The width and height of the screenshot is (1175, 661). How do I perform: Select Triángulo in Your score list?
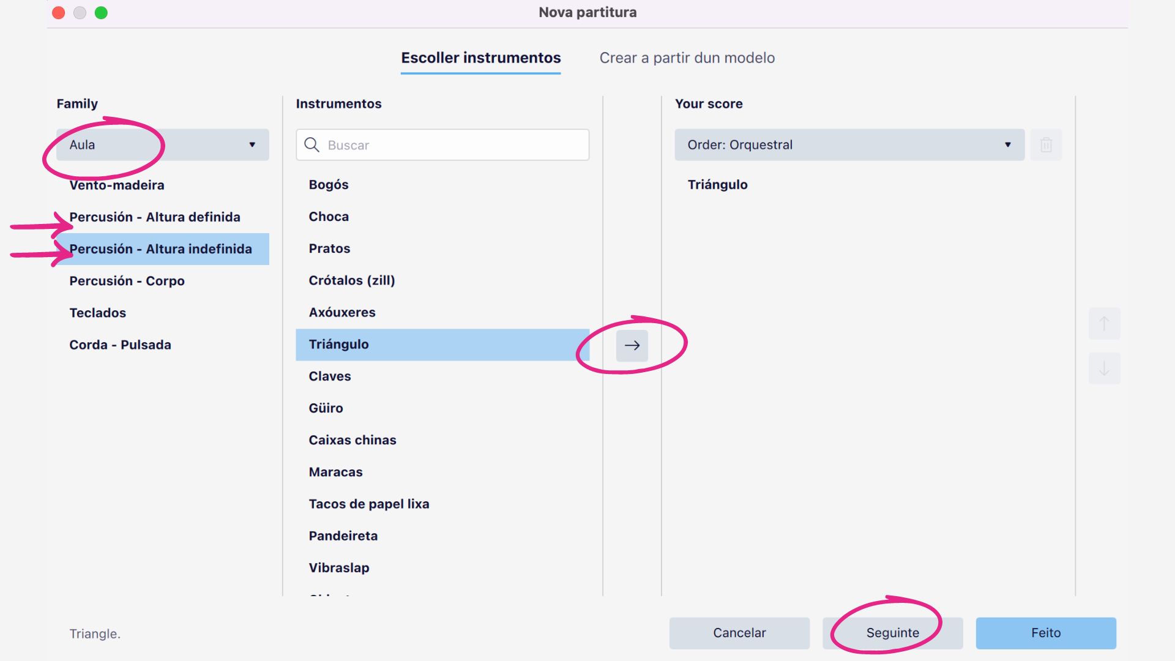[x=717, y=185]
